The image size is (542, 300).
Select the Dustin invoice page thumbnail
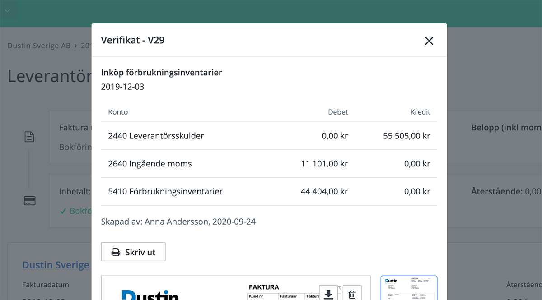click(x=409, y=288)
